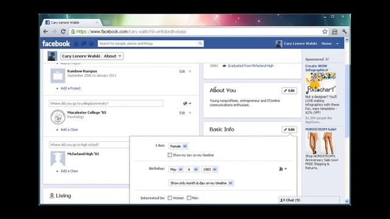Add a Class under Mcfarland High

(x=69, y=171)
